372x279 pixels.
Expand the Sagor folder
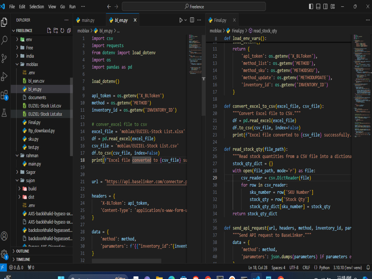17,172
